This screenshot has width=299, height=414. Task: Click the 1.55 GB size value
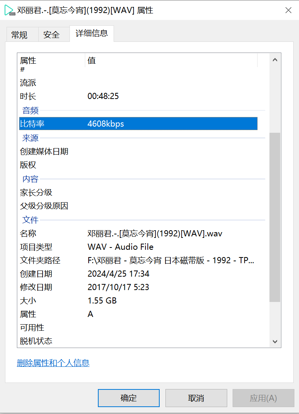pyautogui.click(x=102, y=301)
